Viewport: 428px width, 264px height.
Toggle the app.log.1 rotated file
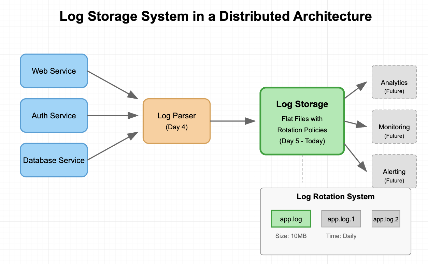point(341,218)
